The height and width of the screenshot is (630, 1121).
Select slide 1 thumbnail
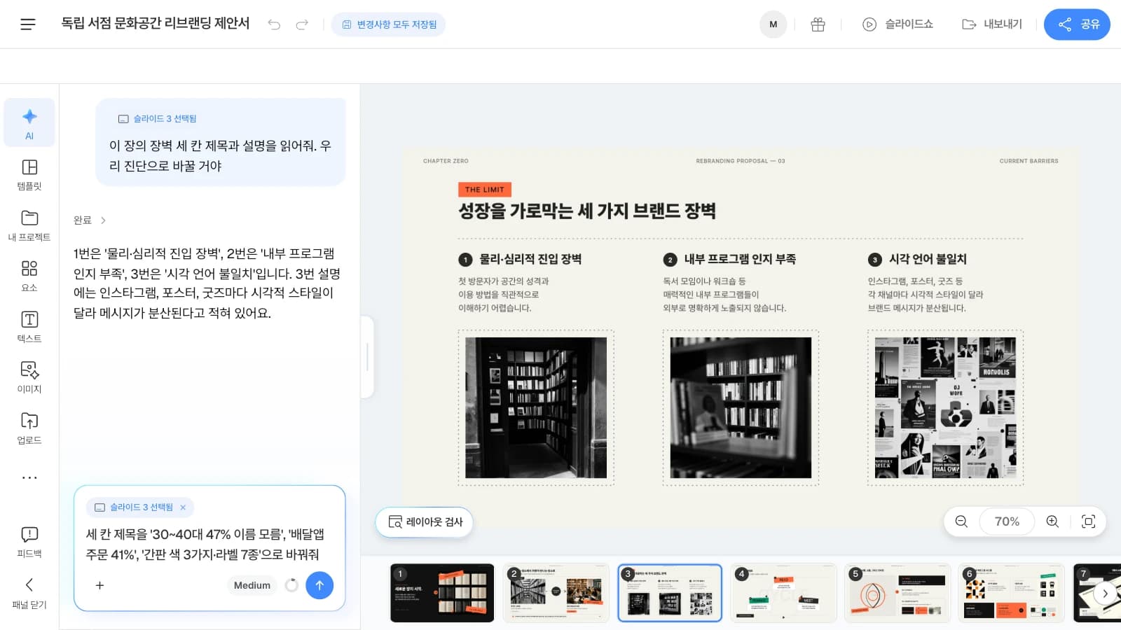click(x=442, y=593)
